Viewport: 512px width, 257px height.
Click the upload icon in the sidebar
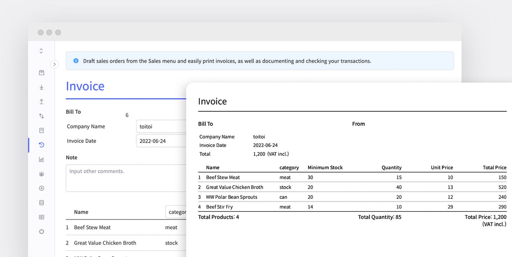(x=41, y=102)
